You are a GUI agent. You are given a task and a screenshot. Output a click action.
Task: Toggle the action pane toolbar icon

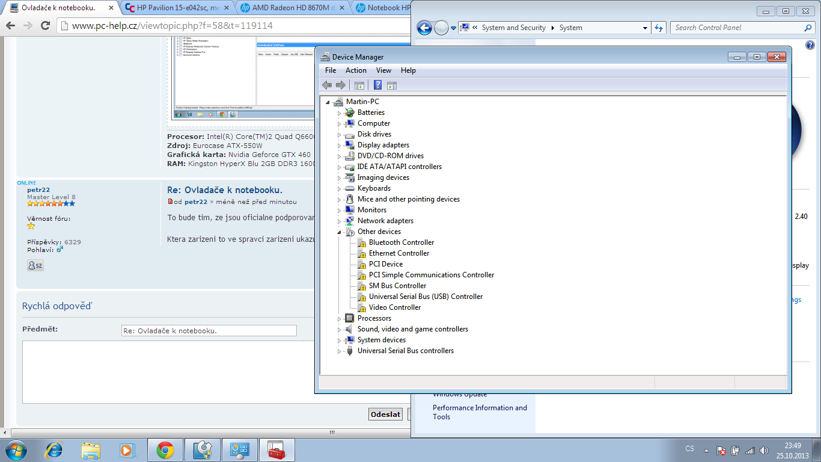point(392,85)
